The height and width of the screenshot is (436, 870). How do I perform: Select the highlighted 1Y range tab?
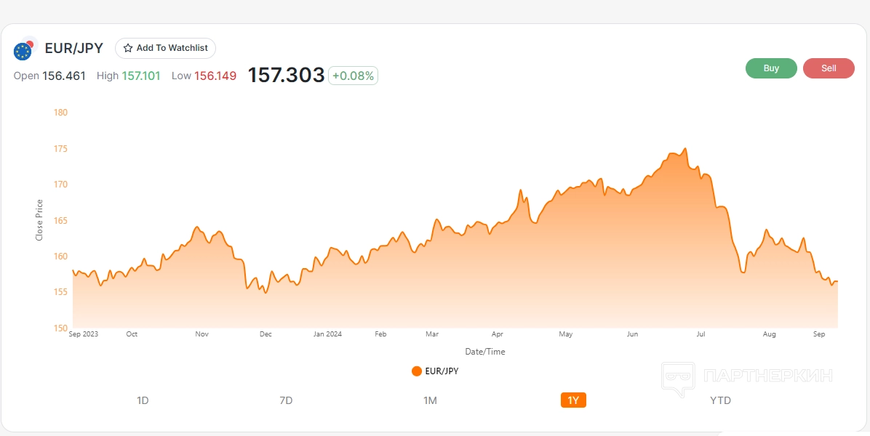point(573,400)
